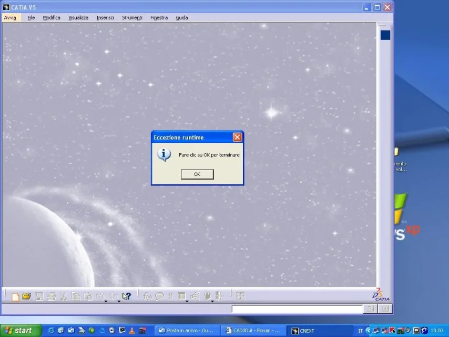Click the New document icon in CATIA toolbar
This screenshot has height=337, width=449.
(x=15, y=296)
